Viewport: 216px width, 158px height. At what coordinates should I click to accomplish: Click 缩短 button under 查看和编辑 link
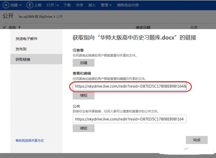[84, 96]
